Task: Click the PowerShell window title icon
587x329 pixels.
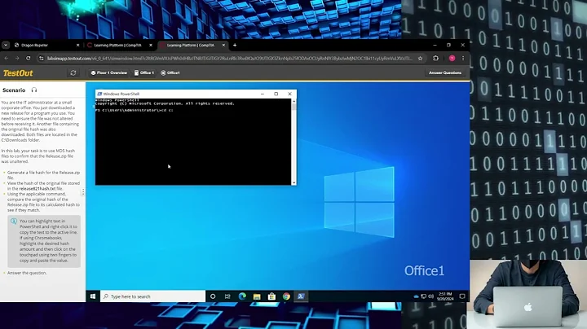Action: [99, 94]
